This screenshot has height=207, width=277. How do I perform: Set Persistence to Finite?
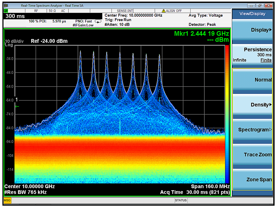[x=266, y=60]
